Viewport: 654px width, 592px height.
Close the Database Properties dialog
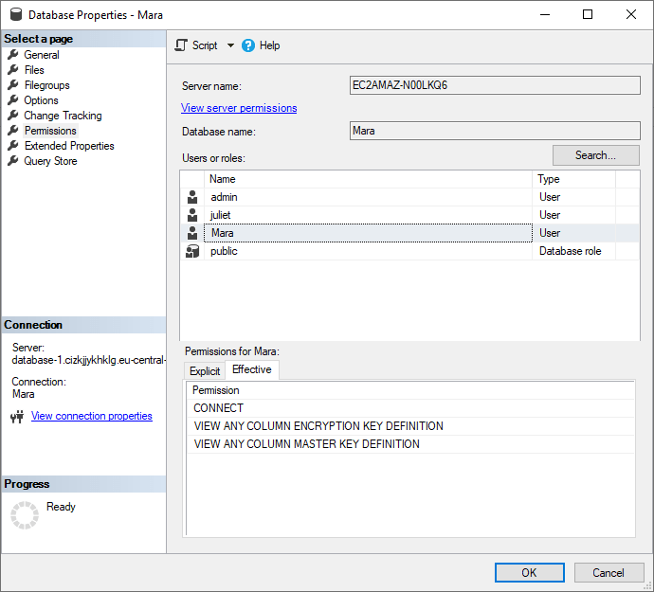(631, 14)
